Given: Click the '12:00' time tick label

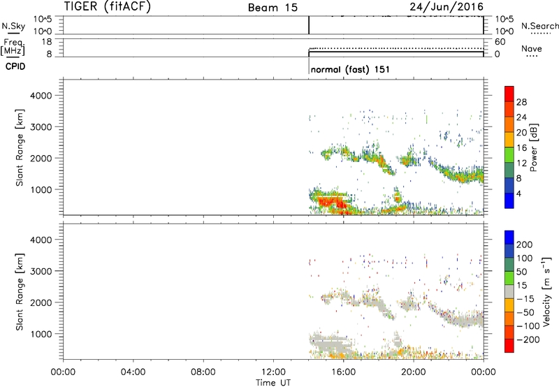Looking at the screenshot, I should pyautogui.click(x=273, y=372).
